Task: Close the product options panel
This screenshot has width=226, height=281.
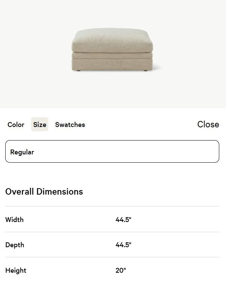Action: point(208,124)
